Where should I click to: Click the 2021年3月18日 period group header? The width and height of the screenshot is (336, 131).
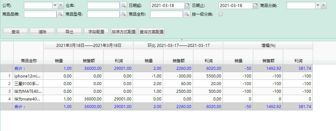point(88,45)
